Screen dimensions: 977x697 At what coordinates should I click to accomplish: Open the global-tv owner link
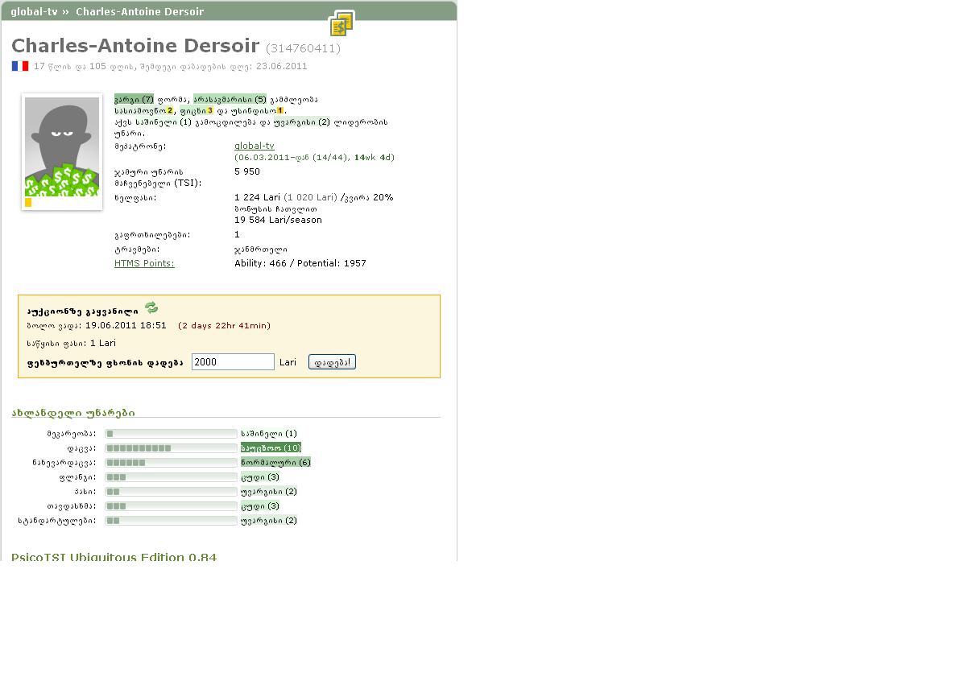pos(255,146)
